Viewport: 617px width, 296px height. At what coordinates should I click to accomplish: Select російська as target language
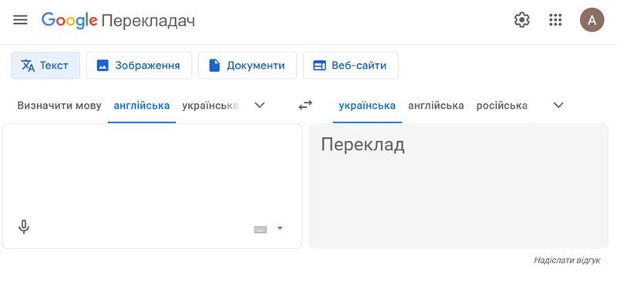click(502, 106)
